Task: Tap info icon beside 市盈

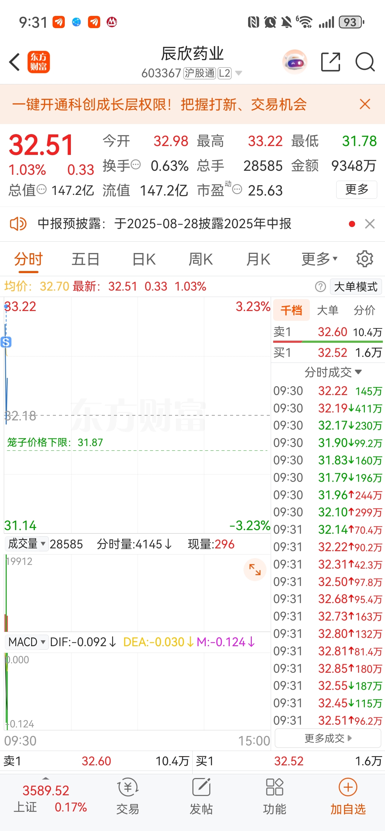Action: (237, 189)
